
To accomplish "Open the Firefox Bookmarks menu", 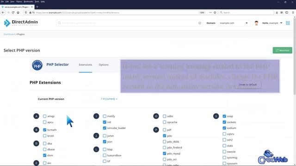I will tap(28, 1).
